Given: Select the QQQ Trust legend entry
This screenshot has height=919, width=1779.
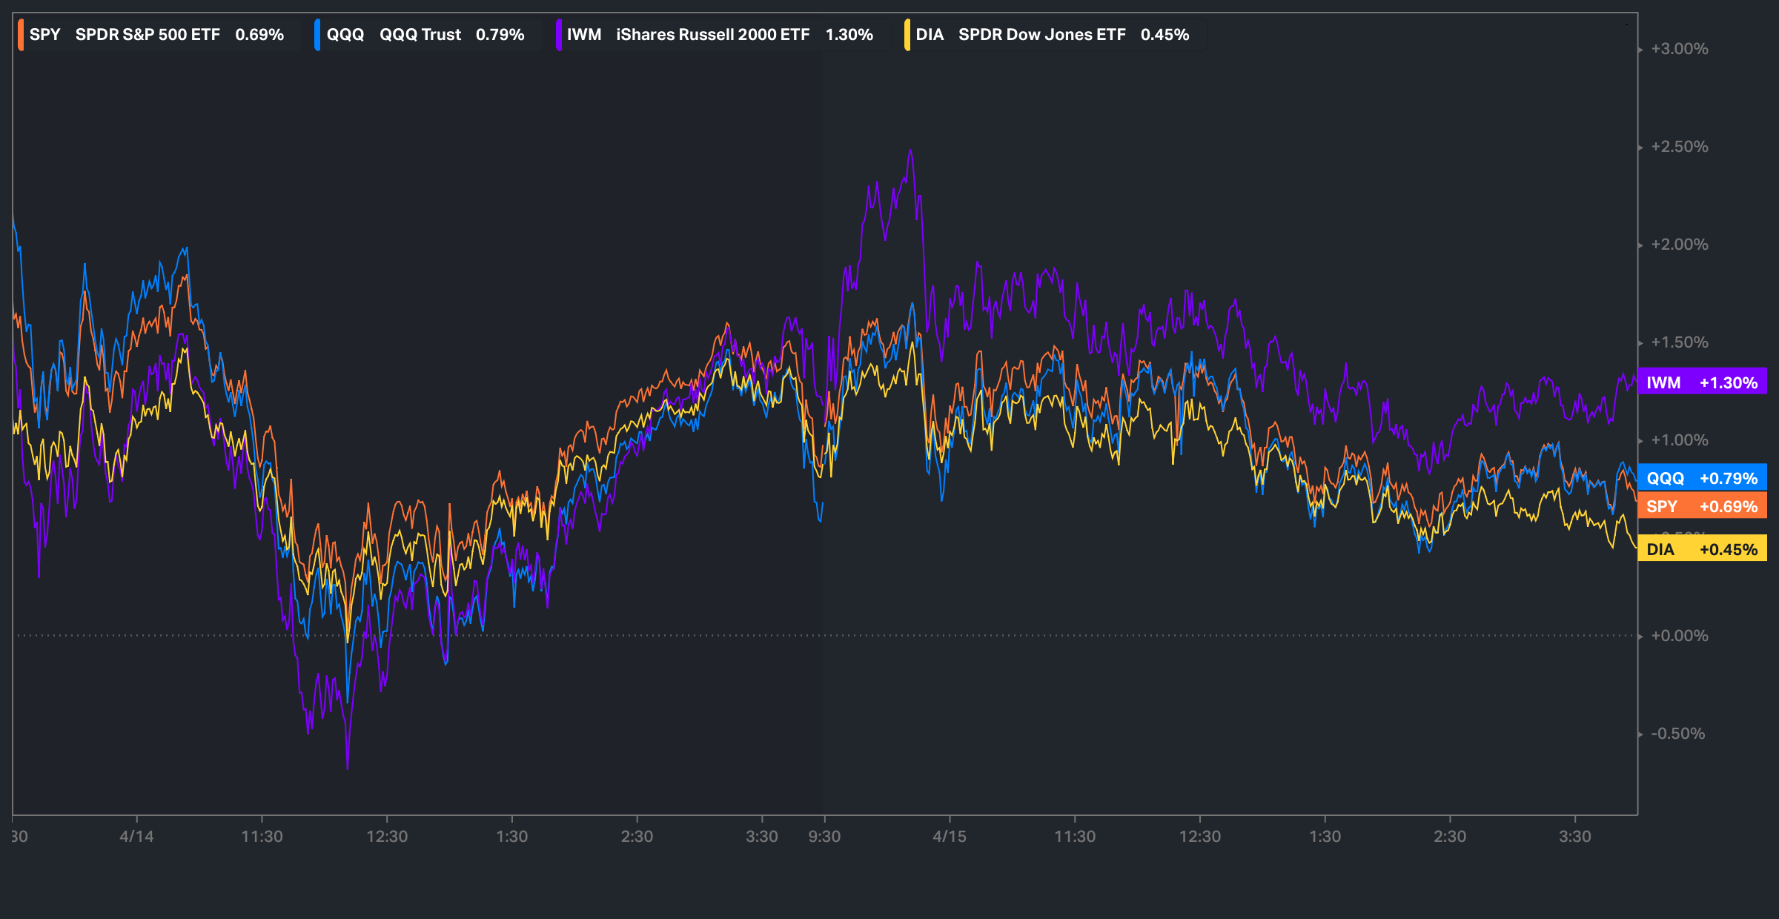Looking at the screenshot, I should pyautogui.click(x=420, y=35).
